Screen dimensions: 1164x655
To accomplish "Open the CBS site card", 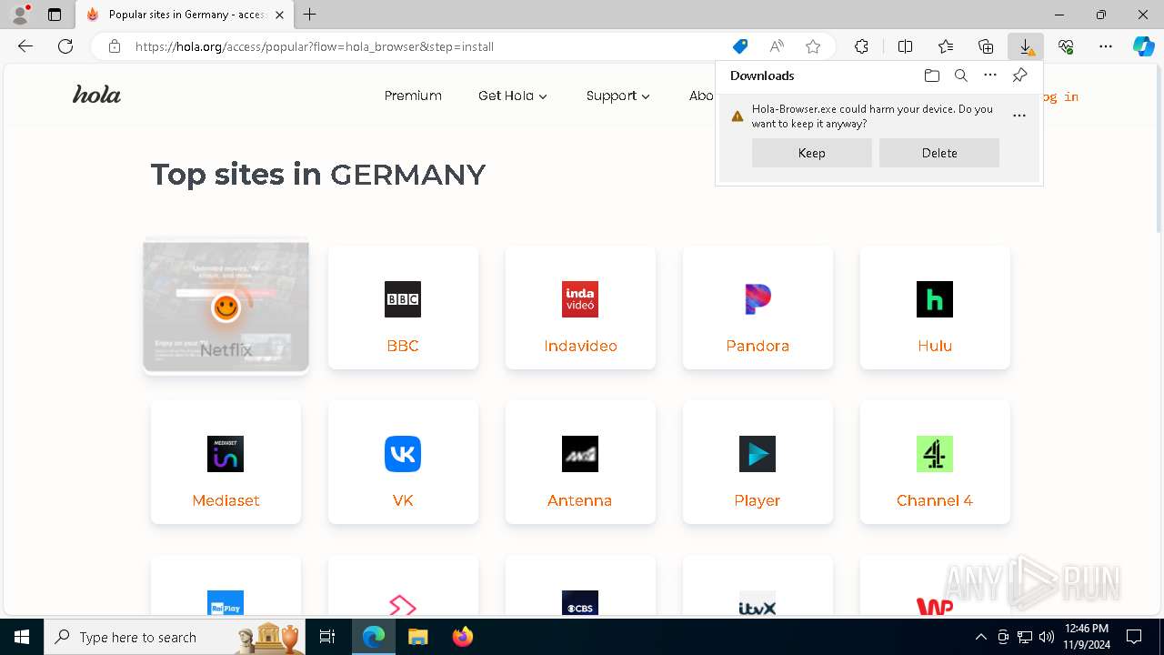I will click(x=580, y=587).
